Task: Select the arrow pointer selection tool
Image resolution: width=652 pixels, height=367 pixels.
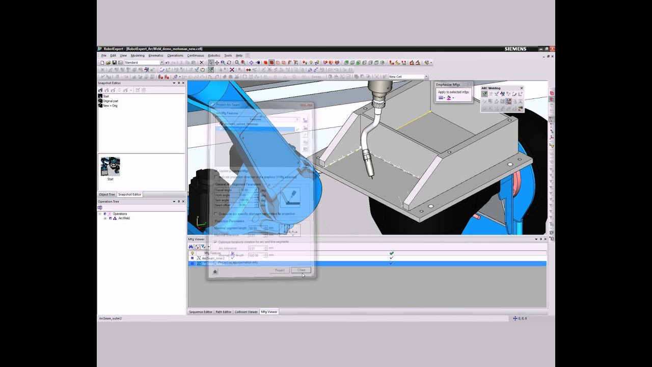Action: point(211,63)
